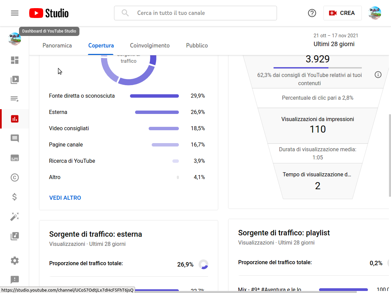Open Customization magic wand icon in sidebar
The height and width of the screenshot is (293, 391).
click(x=15, y=216)
